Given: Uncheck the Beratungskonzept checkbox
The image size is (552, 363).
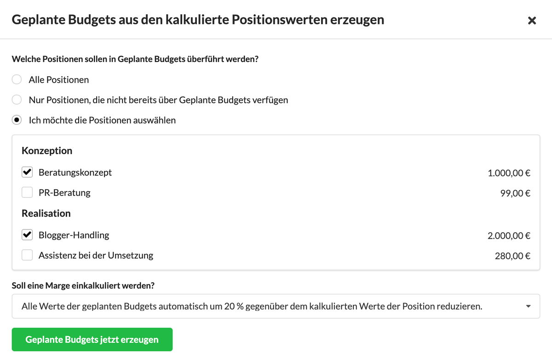Looking at the screenshot, I should (27, 173).
